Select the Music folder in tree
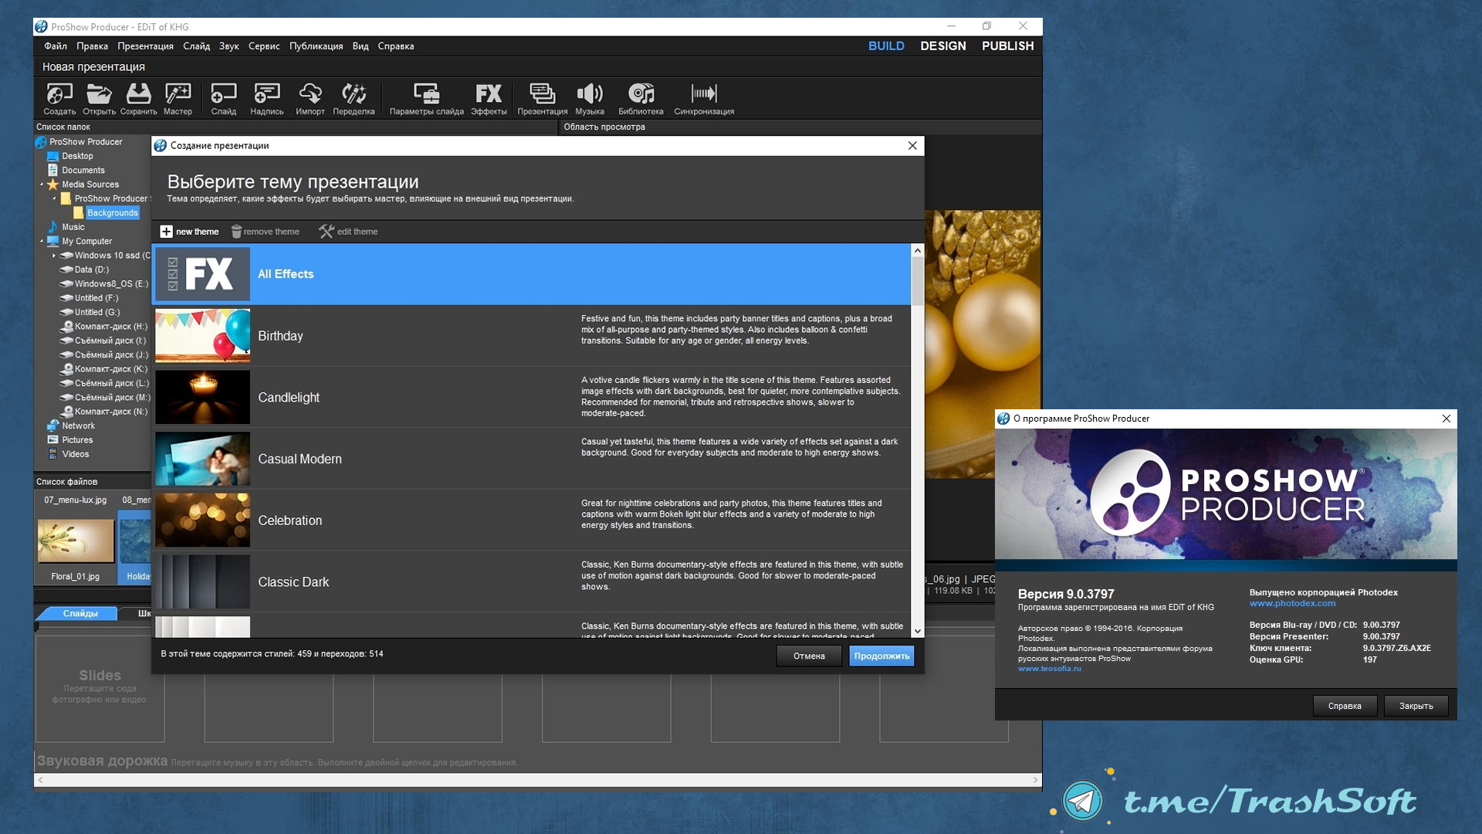This screenshot has width=1482, height=834. click(x=73, y=227)
